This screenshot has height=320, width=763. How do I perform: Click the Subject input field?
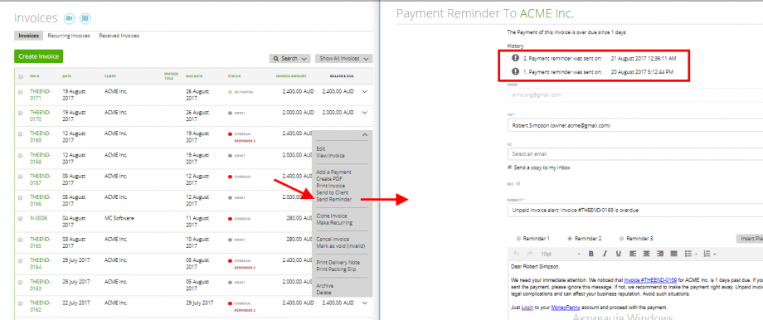[x=634, y=211]
